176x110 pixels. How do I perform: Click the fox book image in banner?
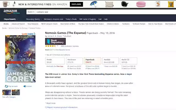(x=158, y=4)
